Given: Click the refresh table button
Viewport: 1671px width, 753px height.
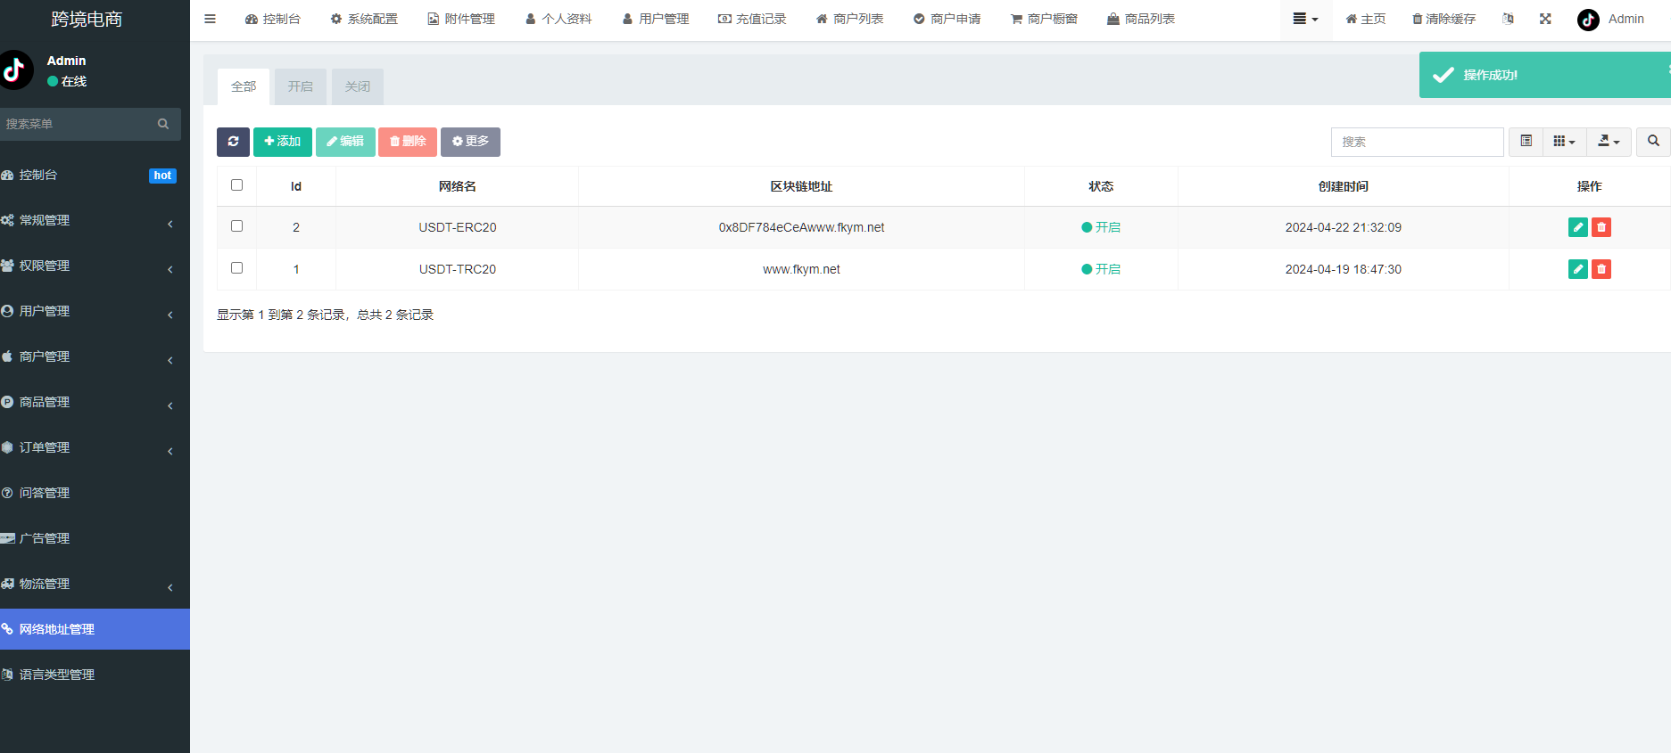Looking at the screenshot, I should pos(233,142).
